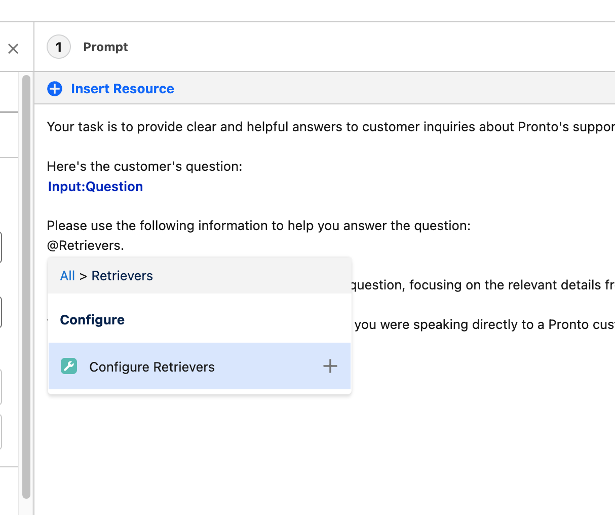Click the 'Please use the following information' line

tap(258, 226)
